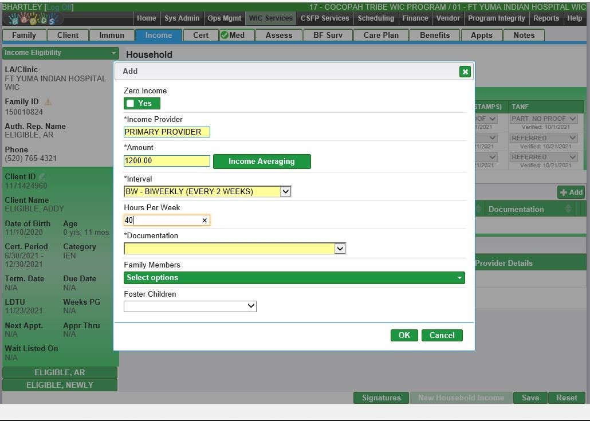This screenshot has width=590, height=421.
Task: Switch to the Benefits tab
Action: click(x=435, y=35)
